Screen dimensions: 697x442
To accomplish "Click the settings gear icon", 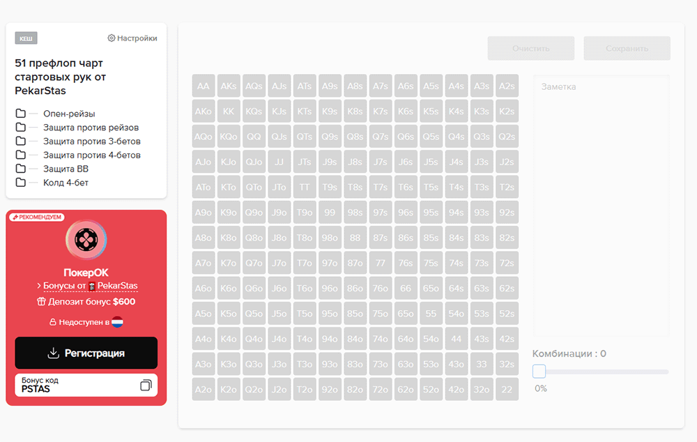I will [x=112, y=38].
